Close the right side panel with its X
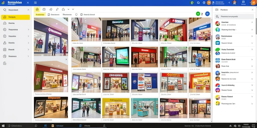Image resolution: width=257 pixels, height=128 pixels. [252, 10]
